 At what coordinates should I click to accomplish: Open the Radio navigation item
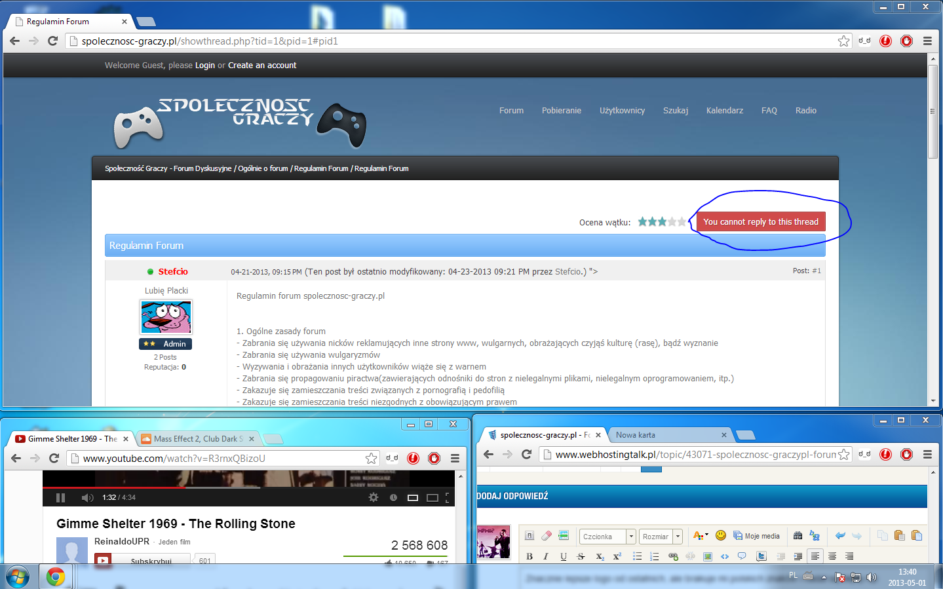[x=806, y=111]
